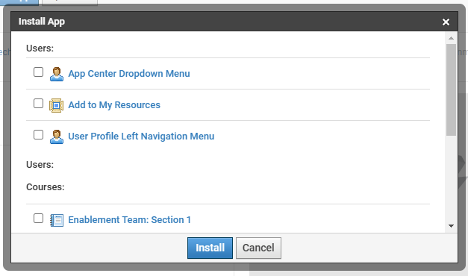Click empty scrollbar track to page down
468x276 pixels.
click(451, 179)
